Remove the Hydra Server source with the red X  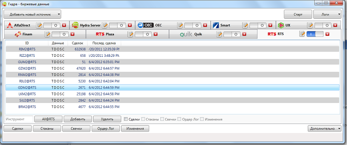click(130, 25)
